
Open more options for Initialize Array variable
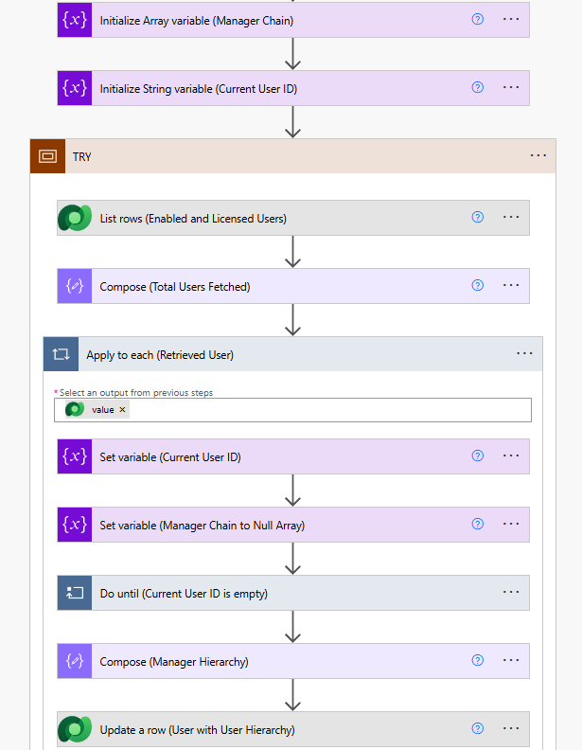tap(511, 19)
